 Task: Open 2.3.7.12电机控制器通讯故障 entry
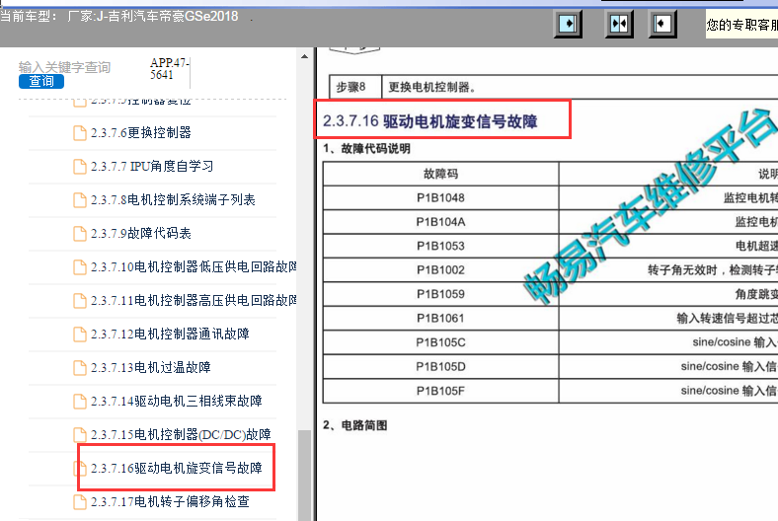tap(170, 335)
